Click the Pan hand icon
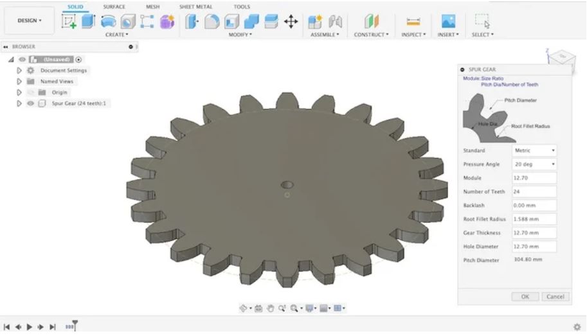The height and width of the screenshot is (336, 587). coord(271,308)
